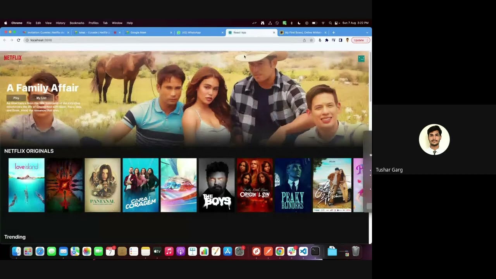Click the My List button
This screenshot has height=279, width=496.
click(41, 98)
